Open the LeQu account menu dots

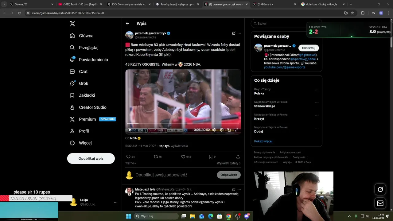click(x=116, y=202)
